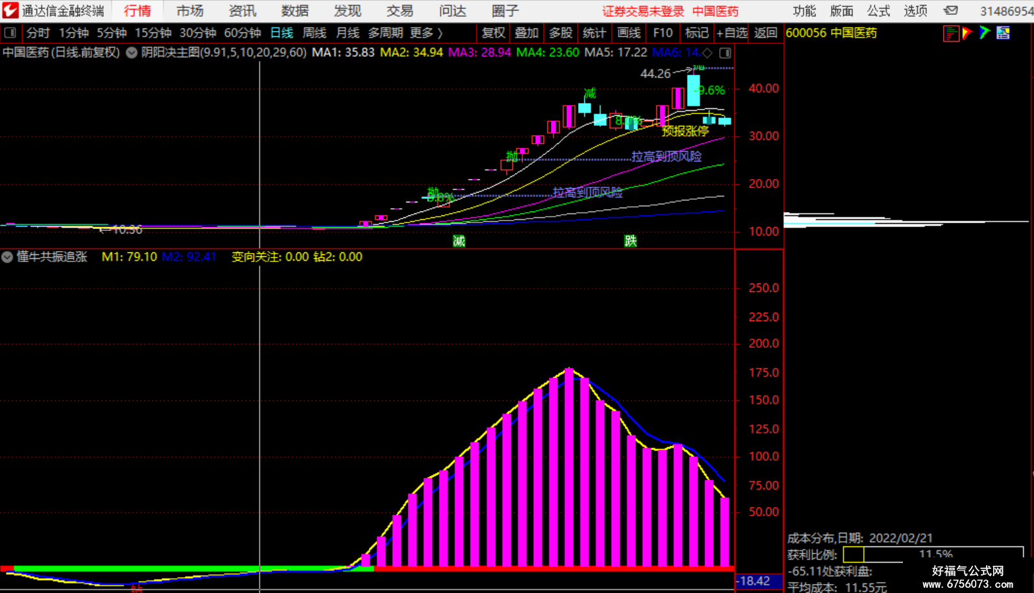Click the 返回 button
Viewport: 1034px width, 593px height.
765,32
